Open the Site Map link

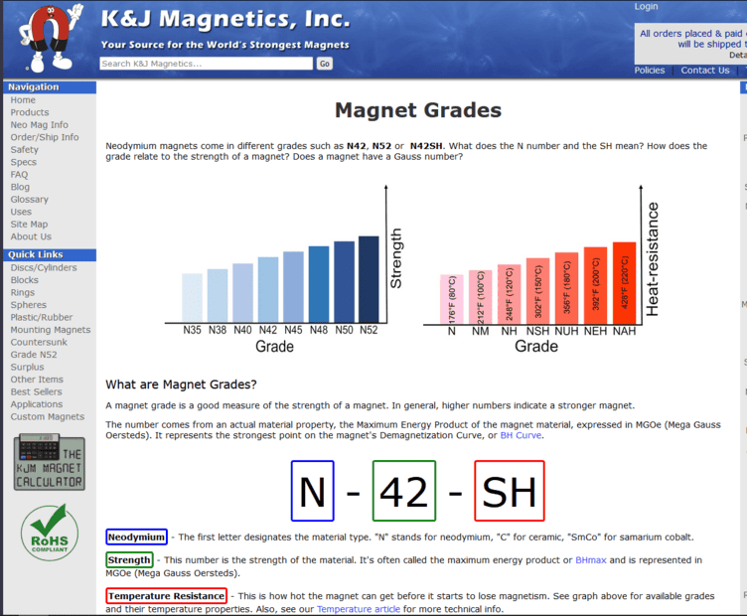pos(29,224)
